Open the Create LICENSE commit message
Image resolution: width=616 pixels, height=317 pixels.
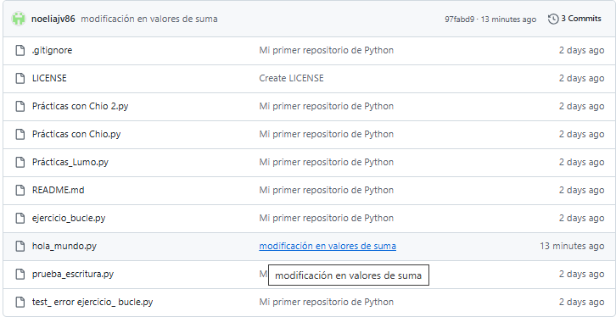click(x=291, y=79)
